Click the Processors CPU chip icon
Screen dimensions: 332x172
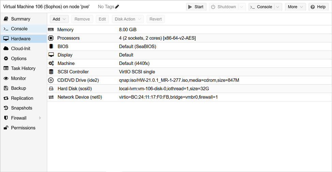[x=51, y=38]
